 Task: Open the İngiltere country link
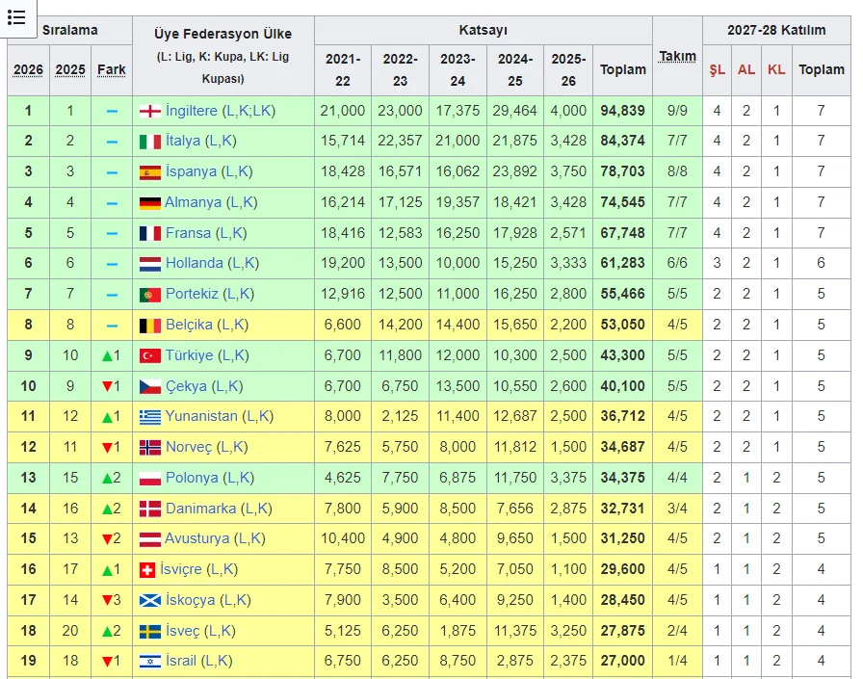coord(192,111)
